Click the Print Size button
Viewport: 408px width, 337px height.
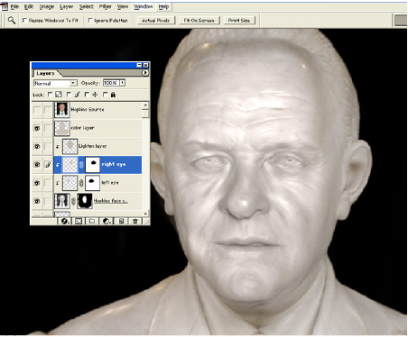tap(239, 21)
